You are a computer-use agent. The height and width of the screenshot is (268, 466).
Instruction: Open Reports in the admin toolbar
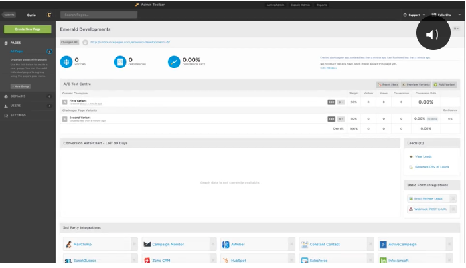tap(321, 5)
